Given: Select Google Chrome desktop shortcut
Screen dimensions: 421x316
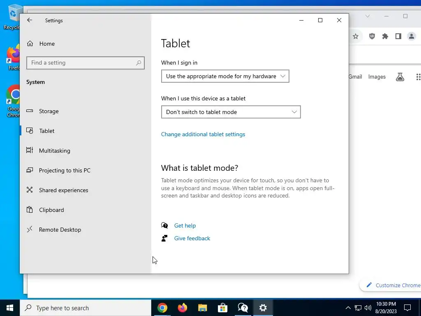Looking at the screenshot, I should pos(13,102).
